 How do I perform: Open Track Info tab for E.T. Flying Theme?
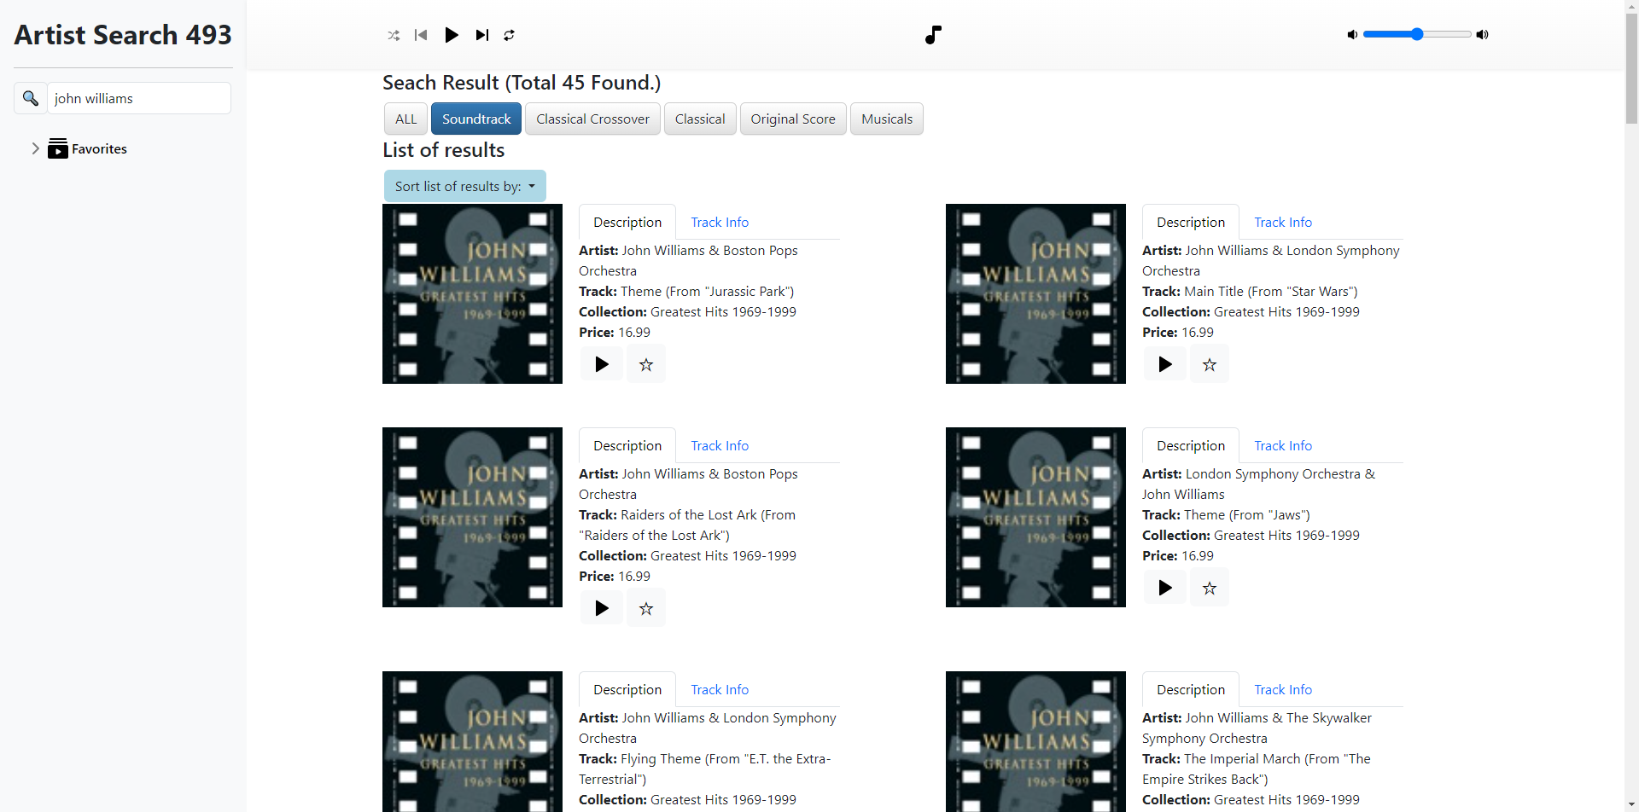click(x=720, y=689)
